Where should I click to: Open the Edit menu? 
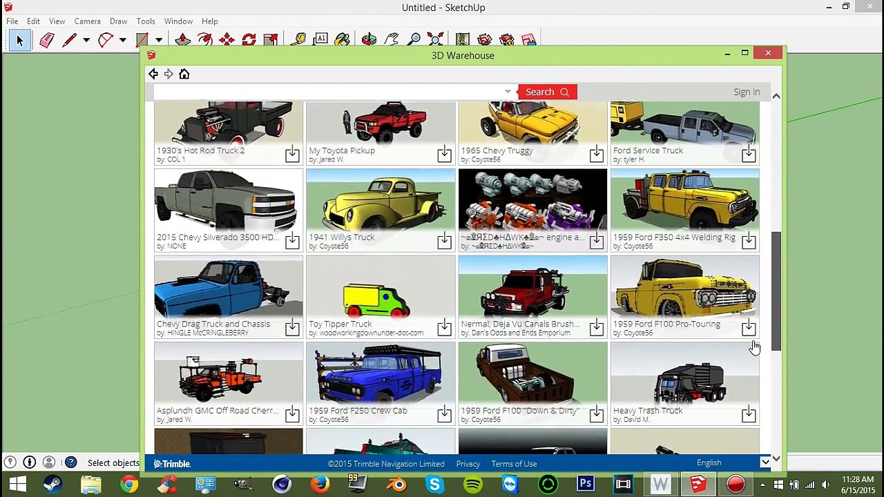pos(33,21)
